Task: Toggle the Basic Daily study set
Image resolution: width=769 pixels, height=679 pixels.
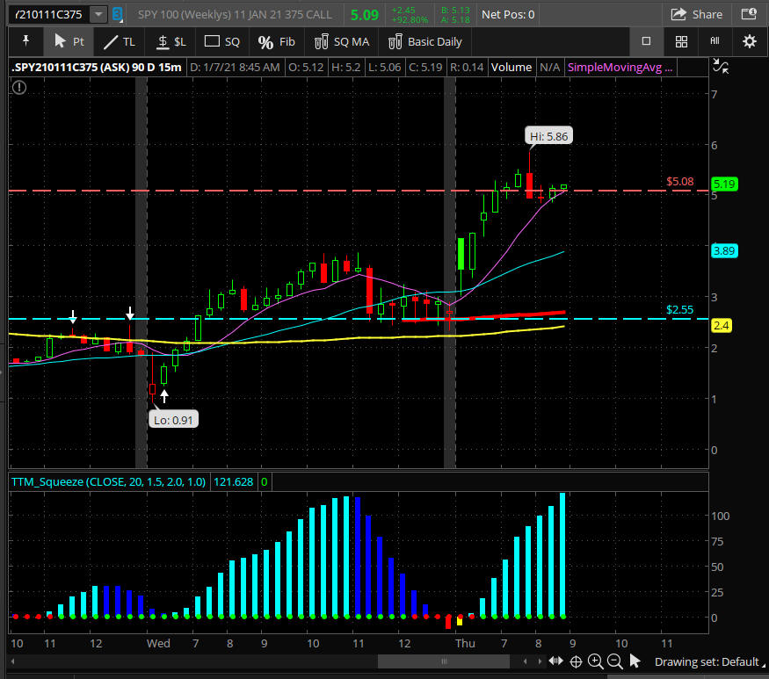Action: point(424,41)
